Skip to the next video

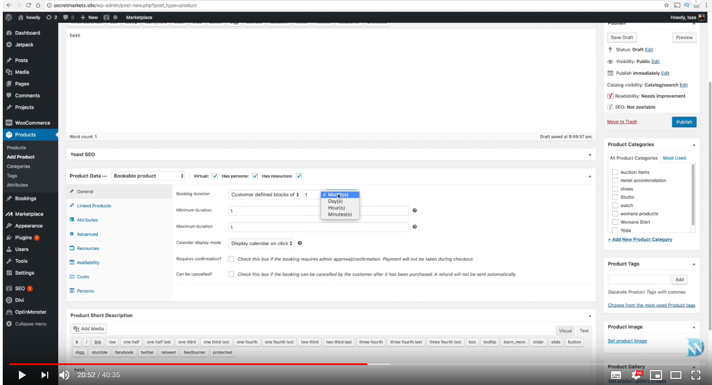45,375
